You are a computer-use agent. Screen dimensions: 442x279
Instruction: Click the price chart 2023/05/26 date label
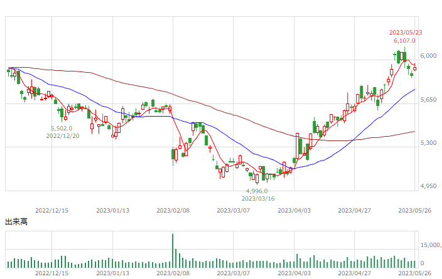click(414, 211)
